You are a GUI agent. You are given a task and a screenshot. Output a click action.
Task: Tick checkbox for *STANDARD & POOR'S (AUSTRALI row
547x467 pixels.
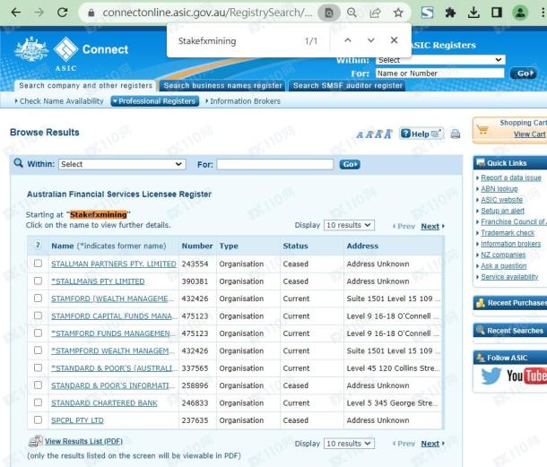click(x=38, y=368)
